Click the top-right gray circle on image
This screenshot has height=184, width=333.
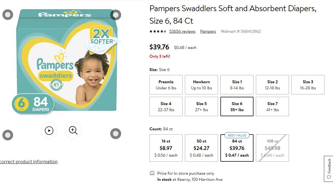(x=116, y=15)
